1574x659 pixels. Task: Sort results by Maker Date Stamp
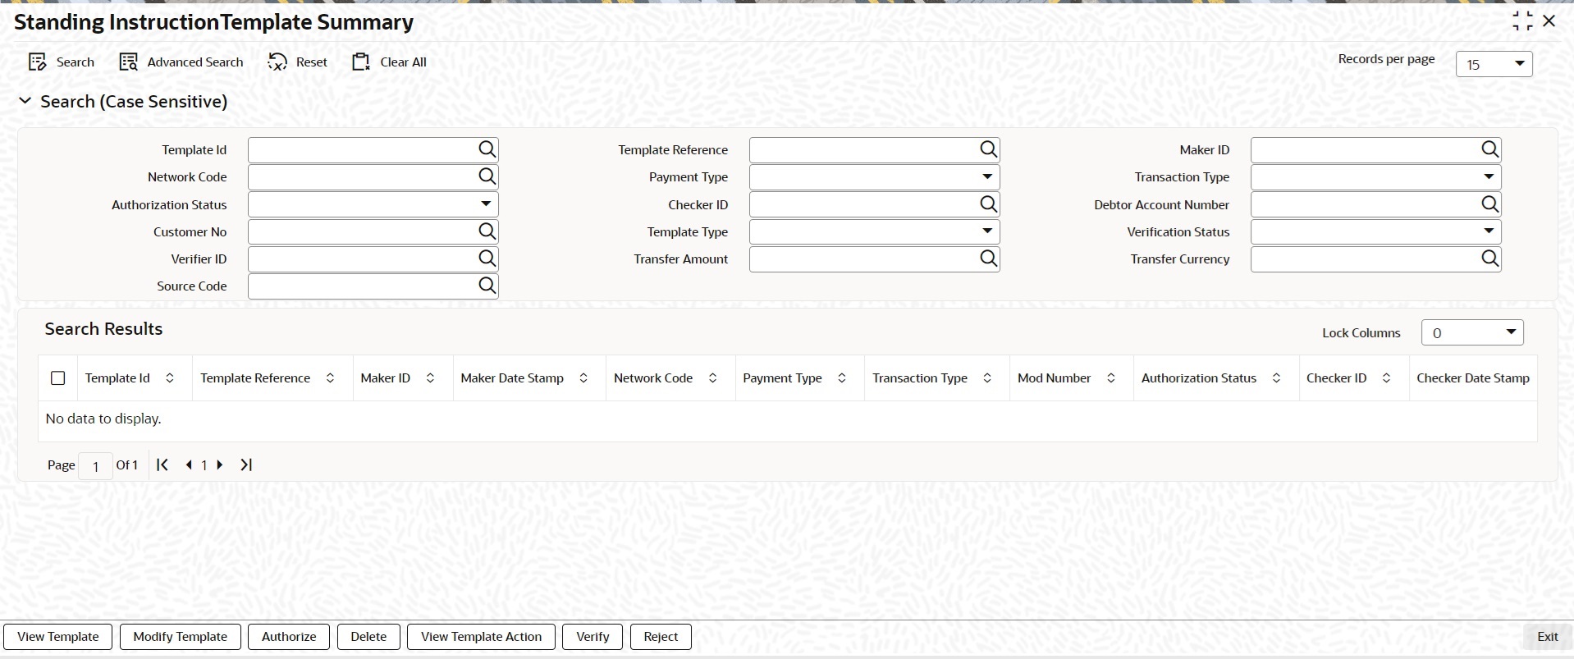point(583,378)
